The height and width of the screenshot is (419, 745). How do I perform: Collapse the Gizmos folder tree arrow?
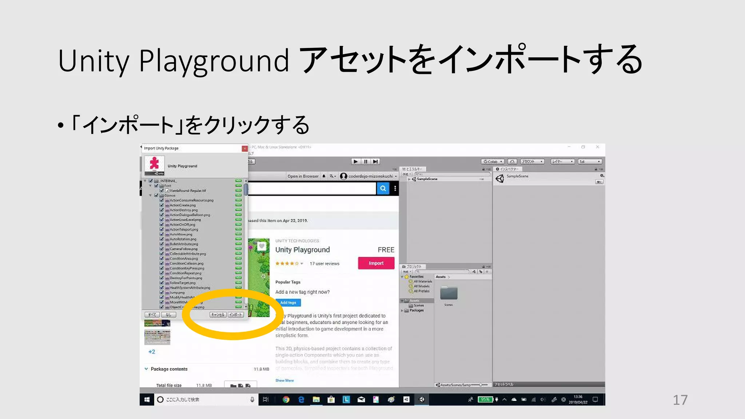[x=151, y=195]
